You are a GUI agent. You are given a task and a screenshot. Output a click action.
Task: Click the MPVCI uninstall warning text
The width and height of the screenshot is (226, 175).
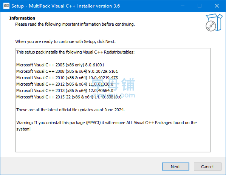[107, 126]
